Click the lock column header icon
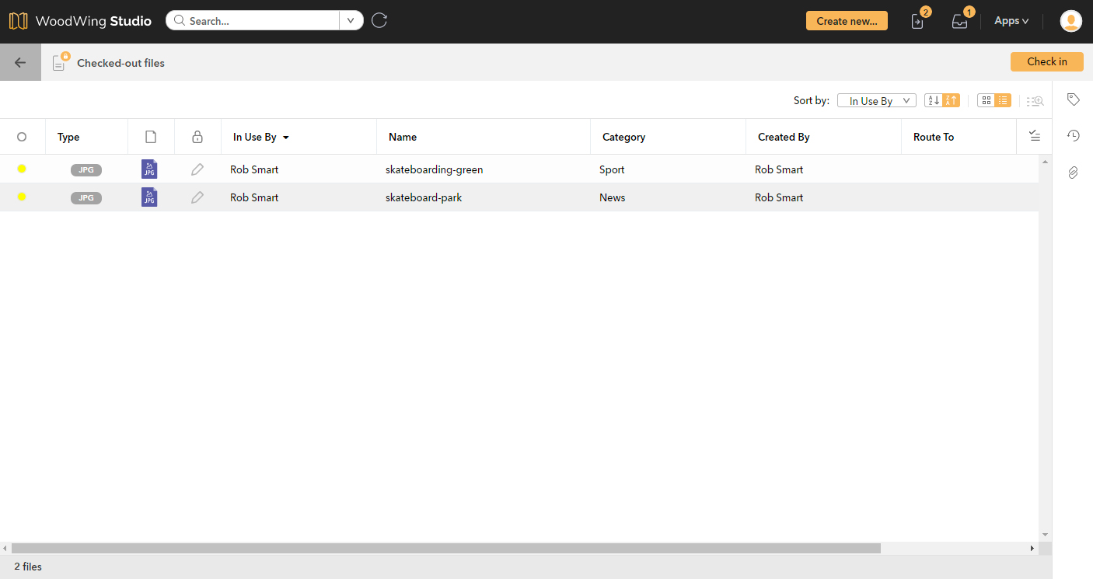Screen dimensions: 1093x579 [x=197, y=137]
